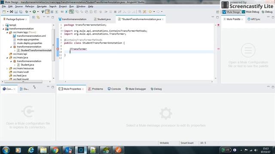
Task: Open Google Chrome from the taskbar
Action: (55, 150)
